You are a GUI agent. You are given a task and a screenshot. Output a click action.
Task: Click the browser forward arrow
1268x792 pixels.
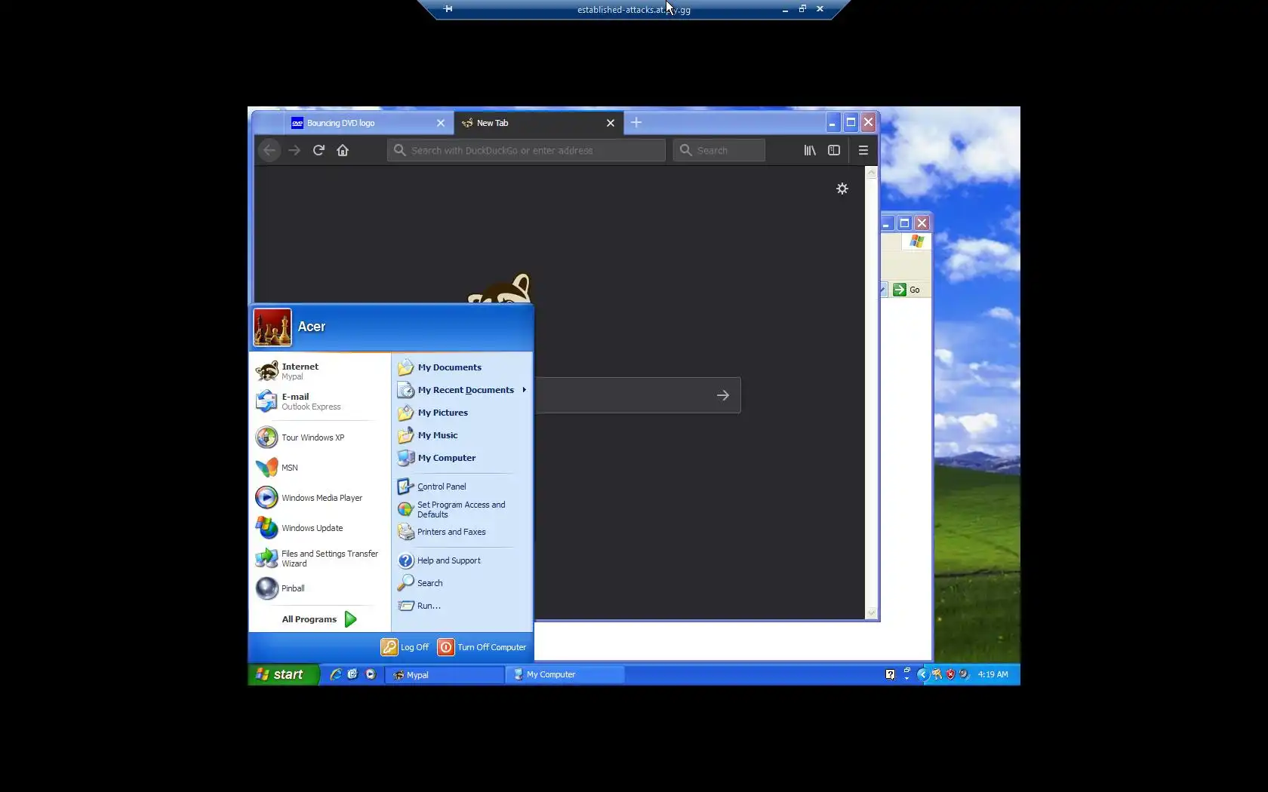tap(294, 150)
